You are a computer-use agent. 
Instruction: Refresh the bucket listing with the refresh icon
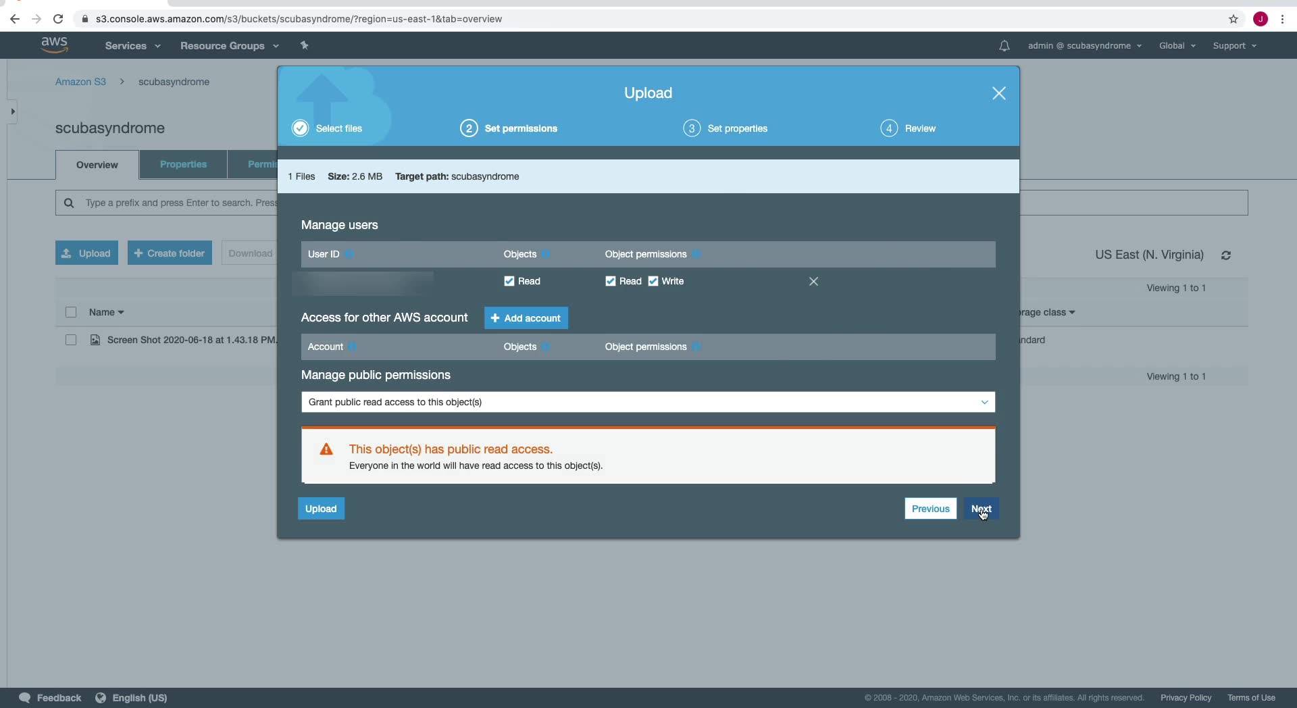point(1226,255)
